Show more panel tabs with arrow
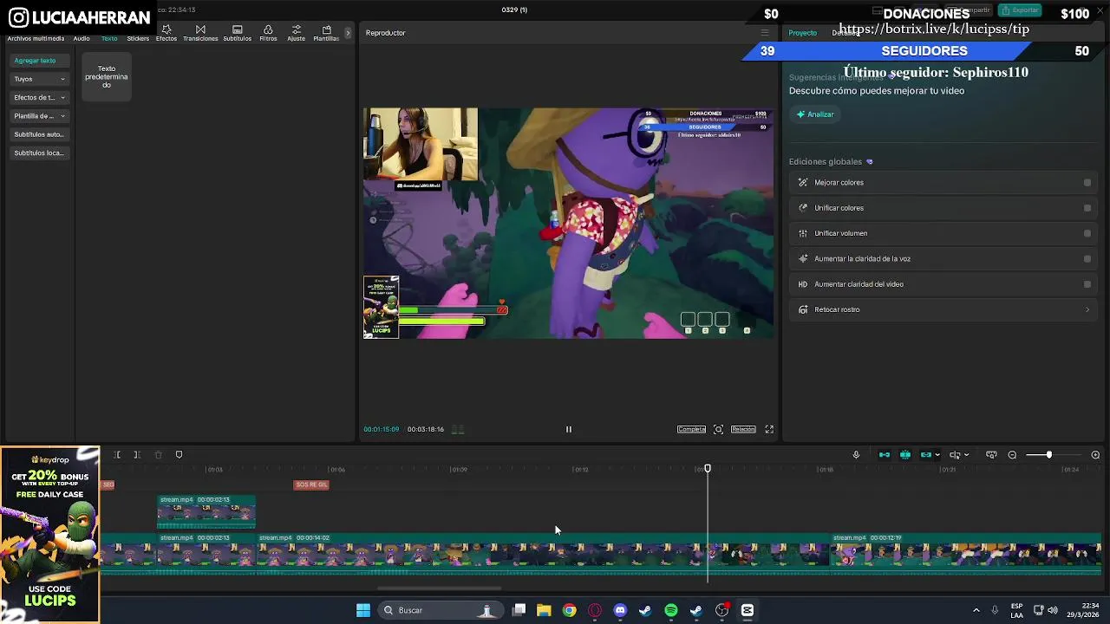Screen dimensions: 1110x624 [348, 33]
